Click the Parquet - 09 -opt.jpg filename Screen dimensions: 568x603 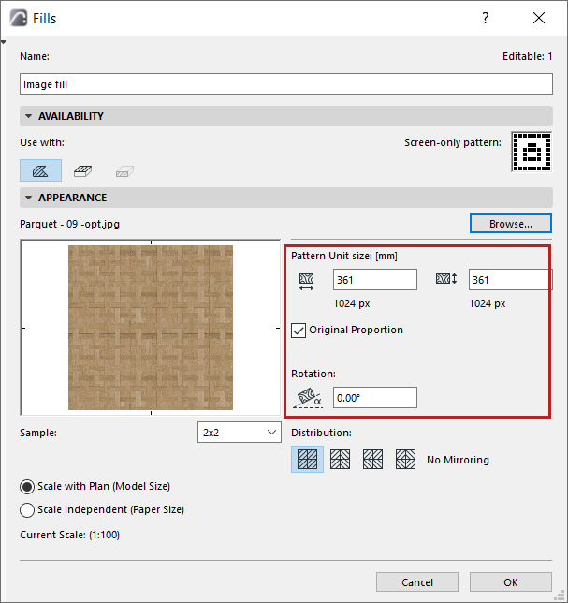pos(69,224)
